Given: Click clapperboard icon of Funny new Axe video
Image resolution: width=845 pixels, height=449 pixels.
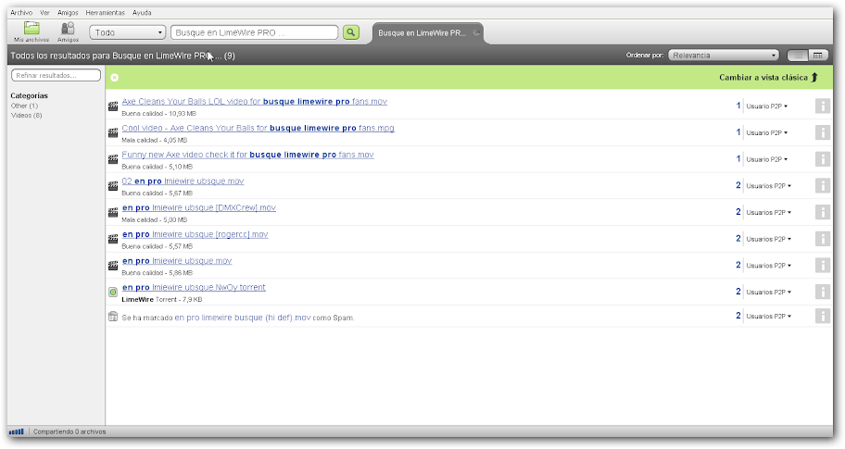Looking at the screenshot, I should click(x=113, y=159).
